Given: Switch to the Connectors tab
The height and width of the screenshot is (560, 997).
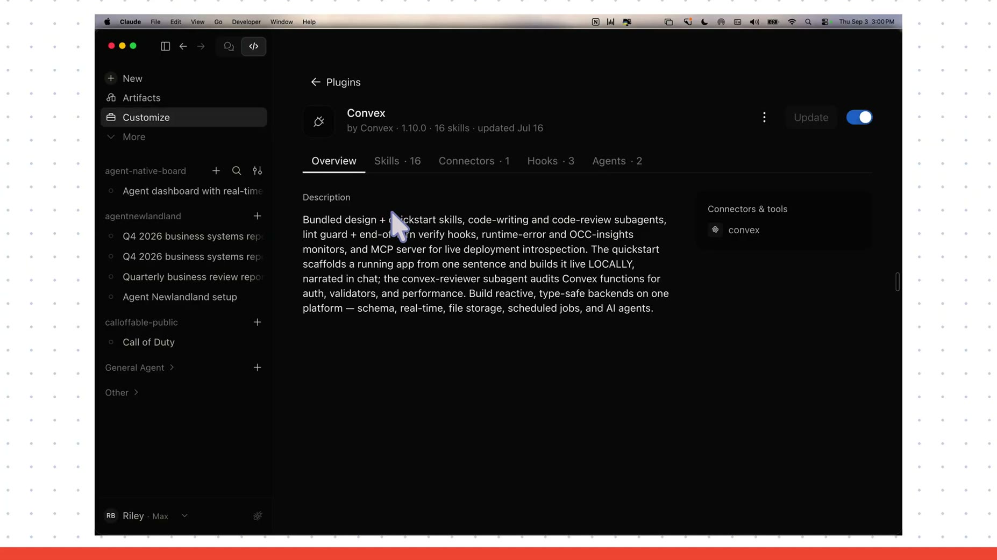Looking at the screenshot, I should click(474, 161).
